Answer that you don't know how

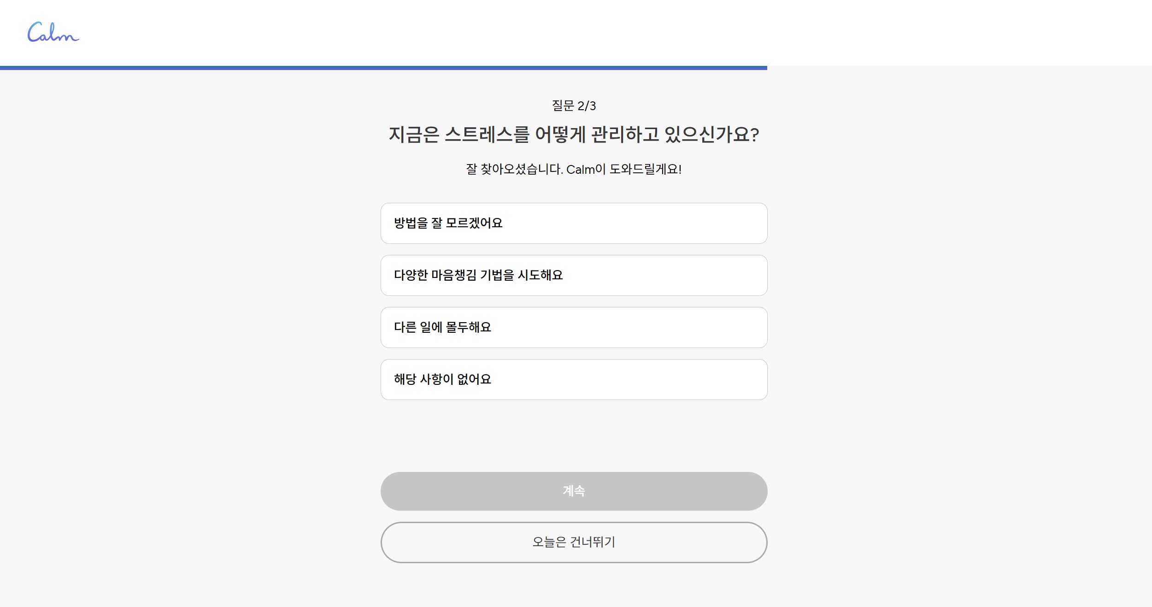tap(574, 223)
